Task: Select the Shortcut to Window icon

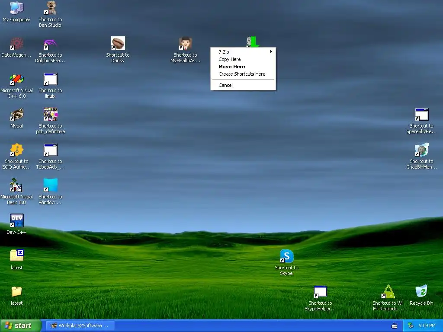Action: 50,185
